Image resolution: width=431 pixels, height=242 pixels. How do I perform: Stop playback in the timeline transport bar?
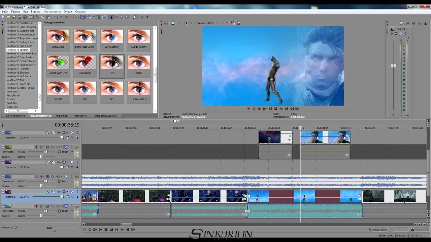[111, 229]
